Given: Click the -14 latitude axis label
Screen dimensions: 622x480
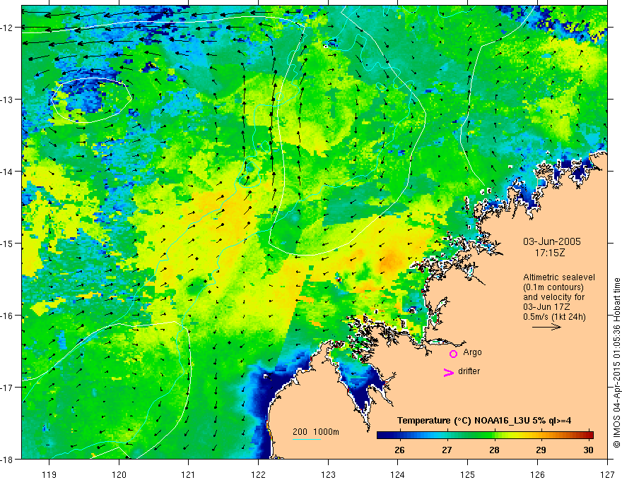Looking at the screenshot, I should coord(7,172).
